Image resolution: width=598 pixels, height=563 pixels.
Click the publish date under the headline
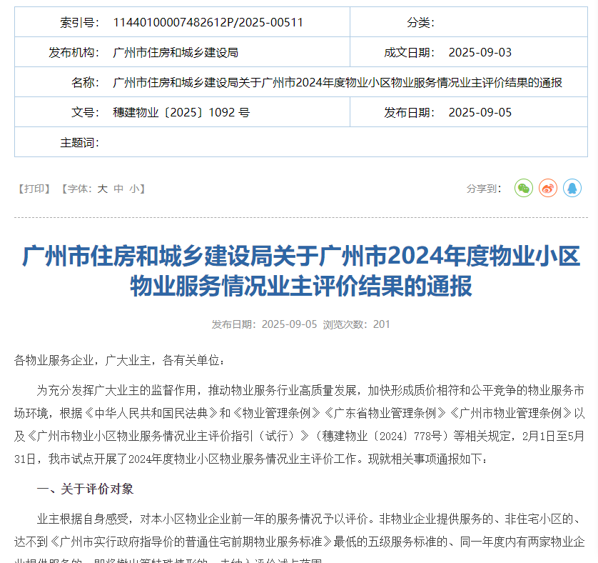tap(264, 324)
